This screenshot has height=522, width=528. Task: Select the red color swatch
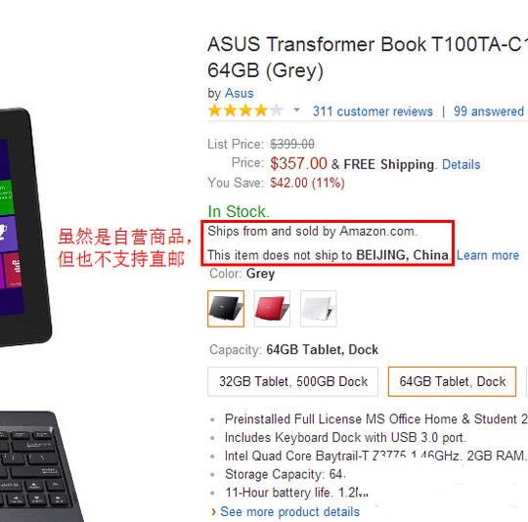point(272,309)
